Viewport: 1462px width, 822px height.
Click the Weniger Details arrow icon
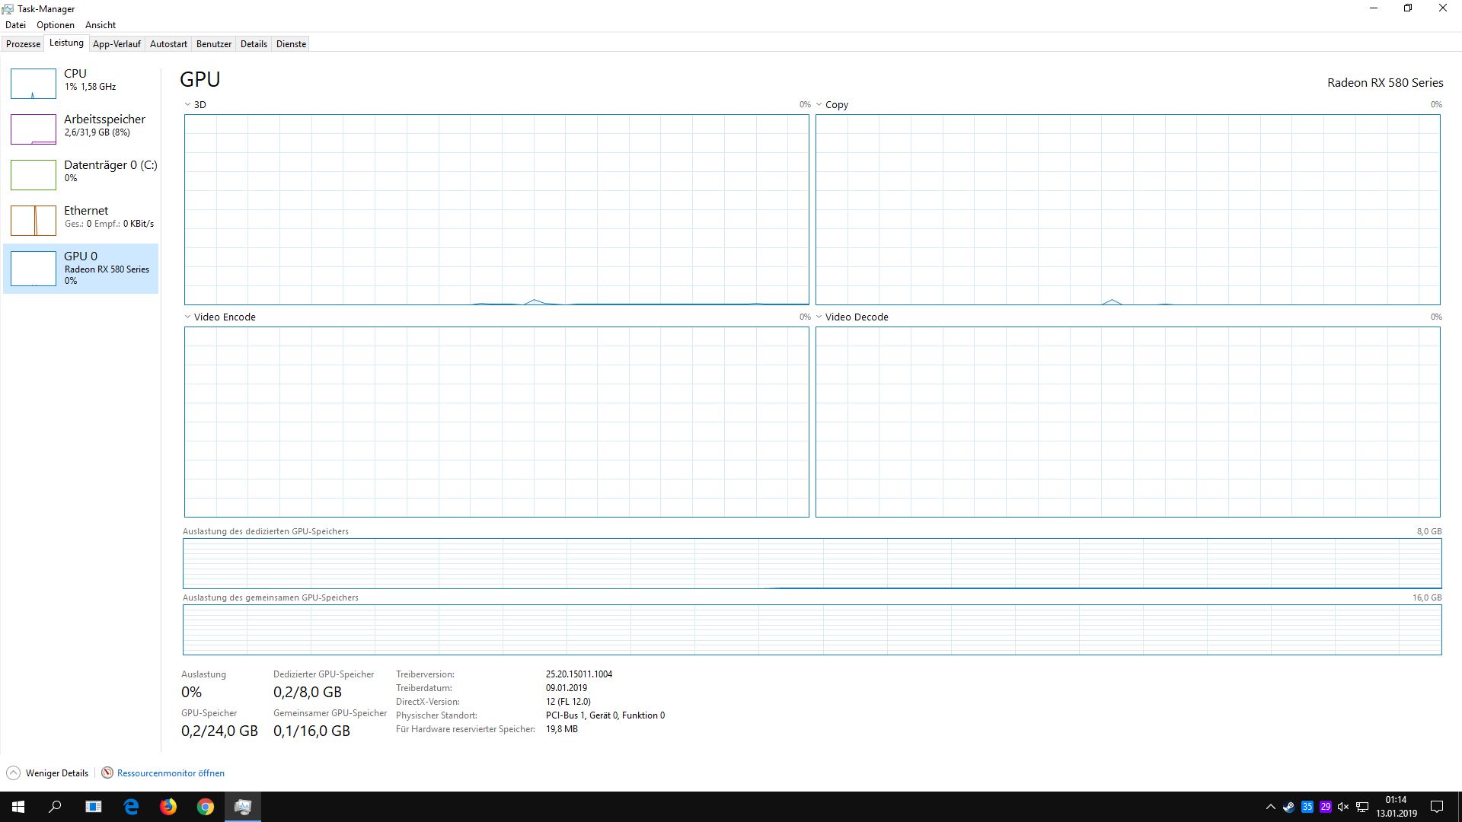pos(13,773)
